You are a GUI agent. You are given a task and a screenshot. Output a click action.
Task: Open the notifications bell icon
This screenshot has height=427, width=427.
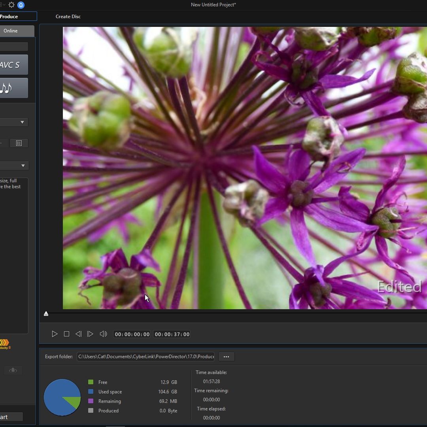(21, 5)
